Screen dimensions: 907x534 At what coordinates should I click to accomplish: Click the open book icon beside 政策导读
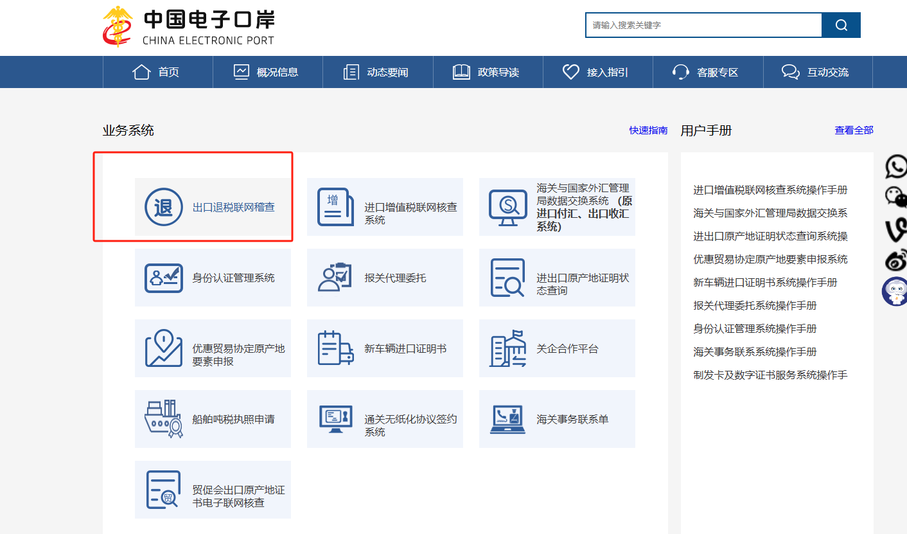[x=461, y=72]
